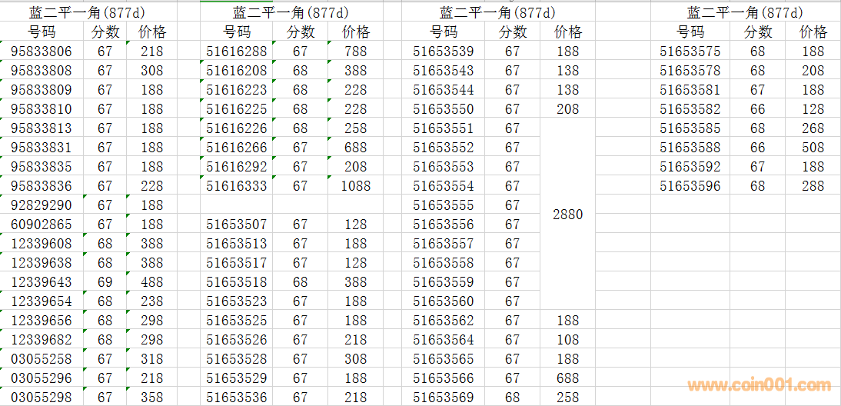
Task: Select the price cell showing 488
Action: (151, 282)
